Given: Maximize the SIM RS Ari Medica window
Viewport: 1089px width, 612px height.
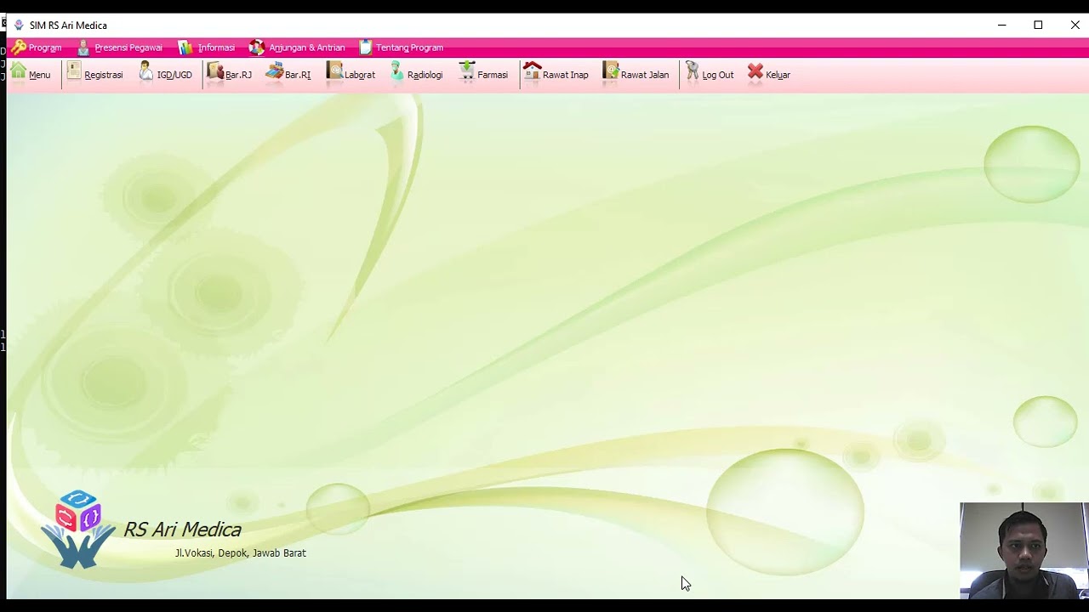Looking at the screenshot, I should click(1038, 25).
